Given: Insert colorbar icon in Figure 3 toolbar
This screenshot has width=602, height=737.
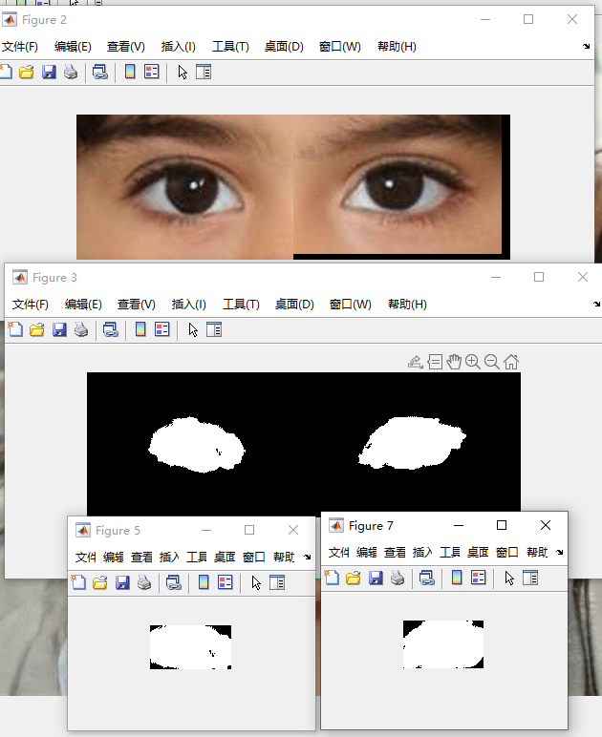Looking at the screenshot, I should pos(140,329).
